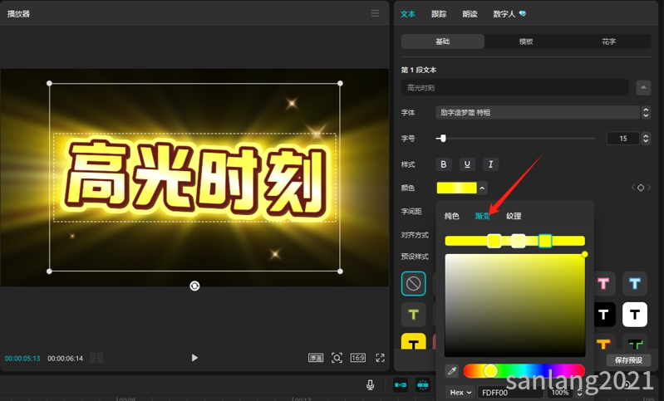The width and height of the screenshot is (664, 401).
Task: Click the 高光时刻 text in the preview
Action: click(x=194, y=178)
